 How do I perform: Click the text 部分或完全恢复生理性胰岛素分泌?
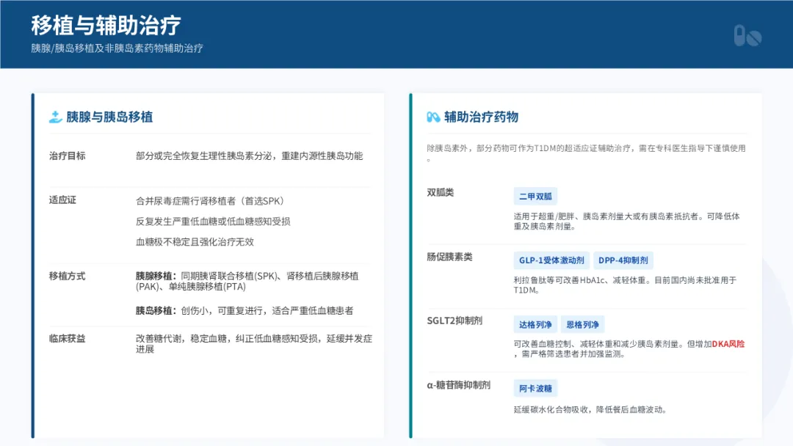tap(204, 156)
